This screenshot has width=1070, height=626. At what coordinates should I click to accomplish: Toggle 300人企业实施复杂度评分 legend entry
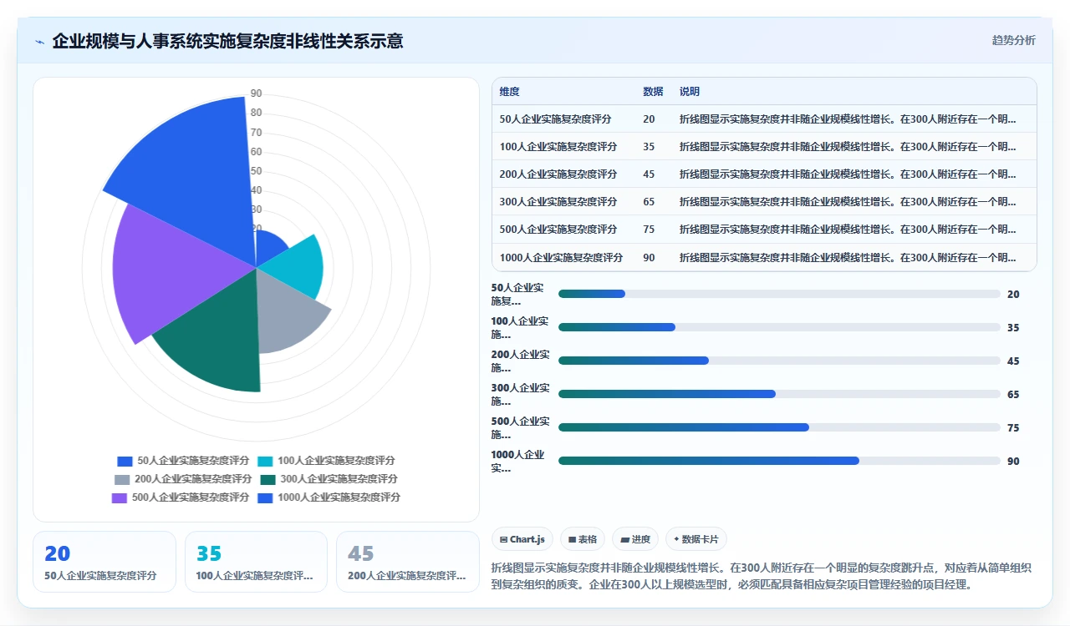329,479
